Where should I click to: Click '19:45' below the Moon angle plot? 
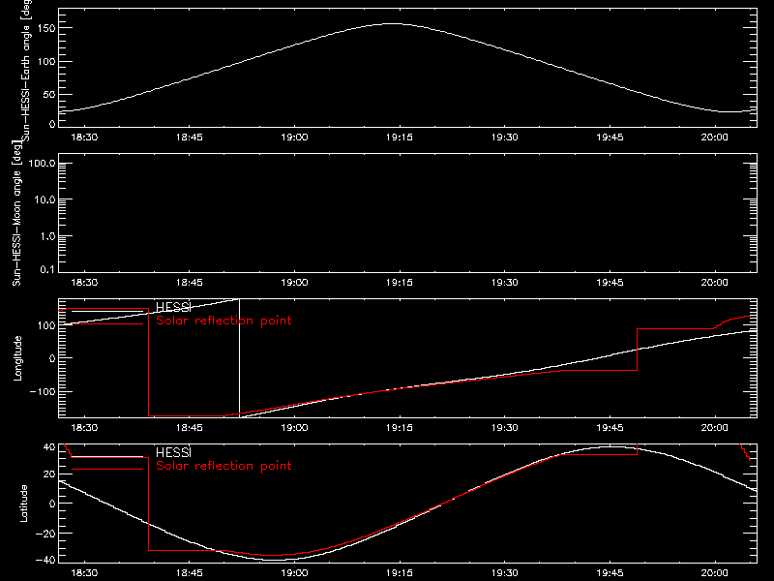pyautogui.click(x=610, y=283)
